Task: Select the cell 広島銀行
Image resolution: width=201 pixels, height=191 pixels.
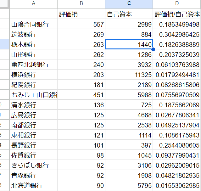Action: 33,115
